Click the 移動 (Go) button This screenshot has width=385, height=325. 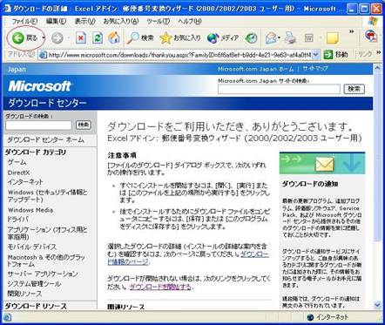pyautogui.click(x=335, y=55)
